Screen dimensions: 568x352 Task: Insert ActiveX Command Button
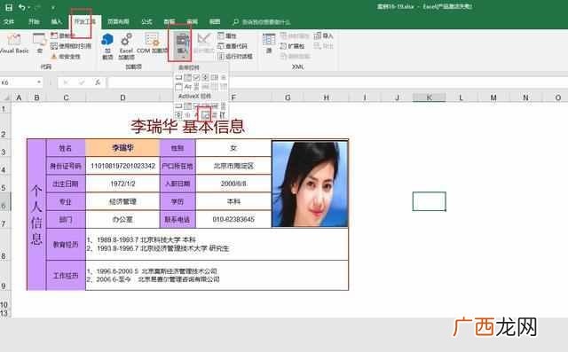[x=178, y=106]
